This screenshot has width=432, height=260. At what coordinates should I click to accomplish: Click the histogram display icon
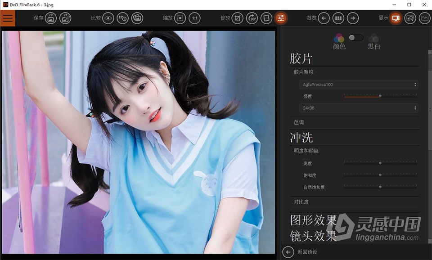pyautogui.click(x=423, y=18)
